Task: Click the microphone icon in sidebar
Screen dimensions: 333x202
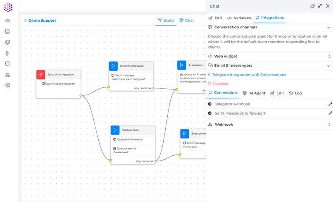Action: click(x=7, y=53)
